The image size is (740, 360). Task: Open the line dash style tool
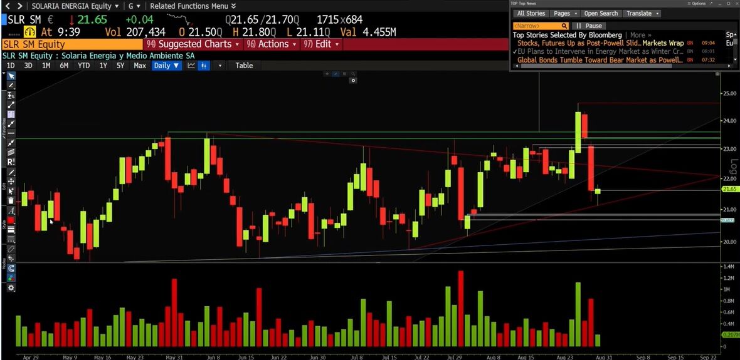[11, 239]
